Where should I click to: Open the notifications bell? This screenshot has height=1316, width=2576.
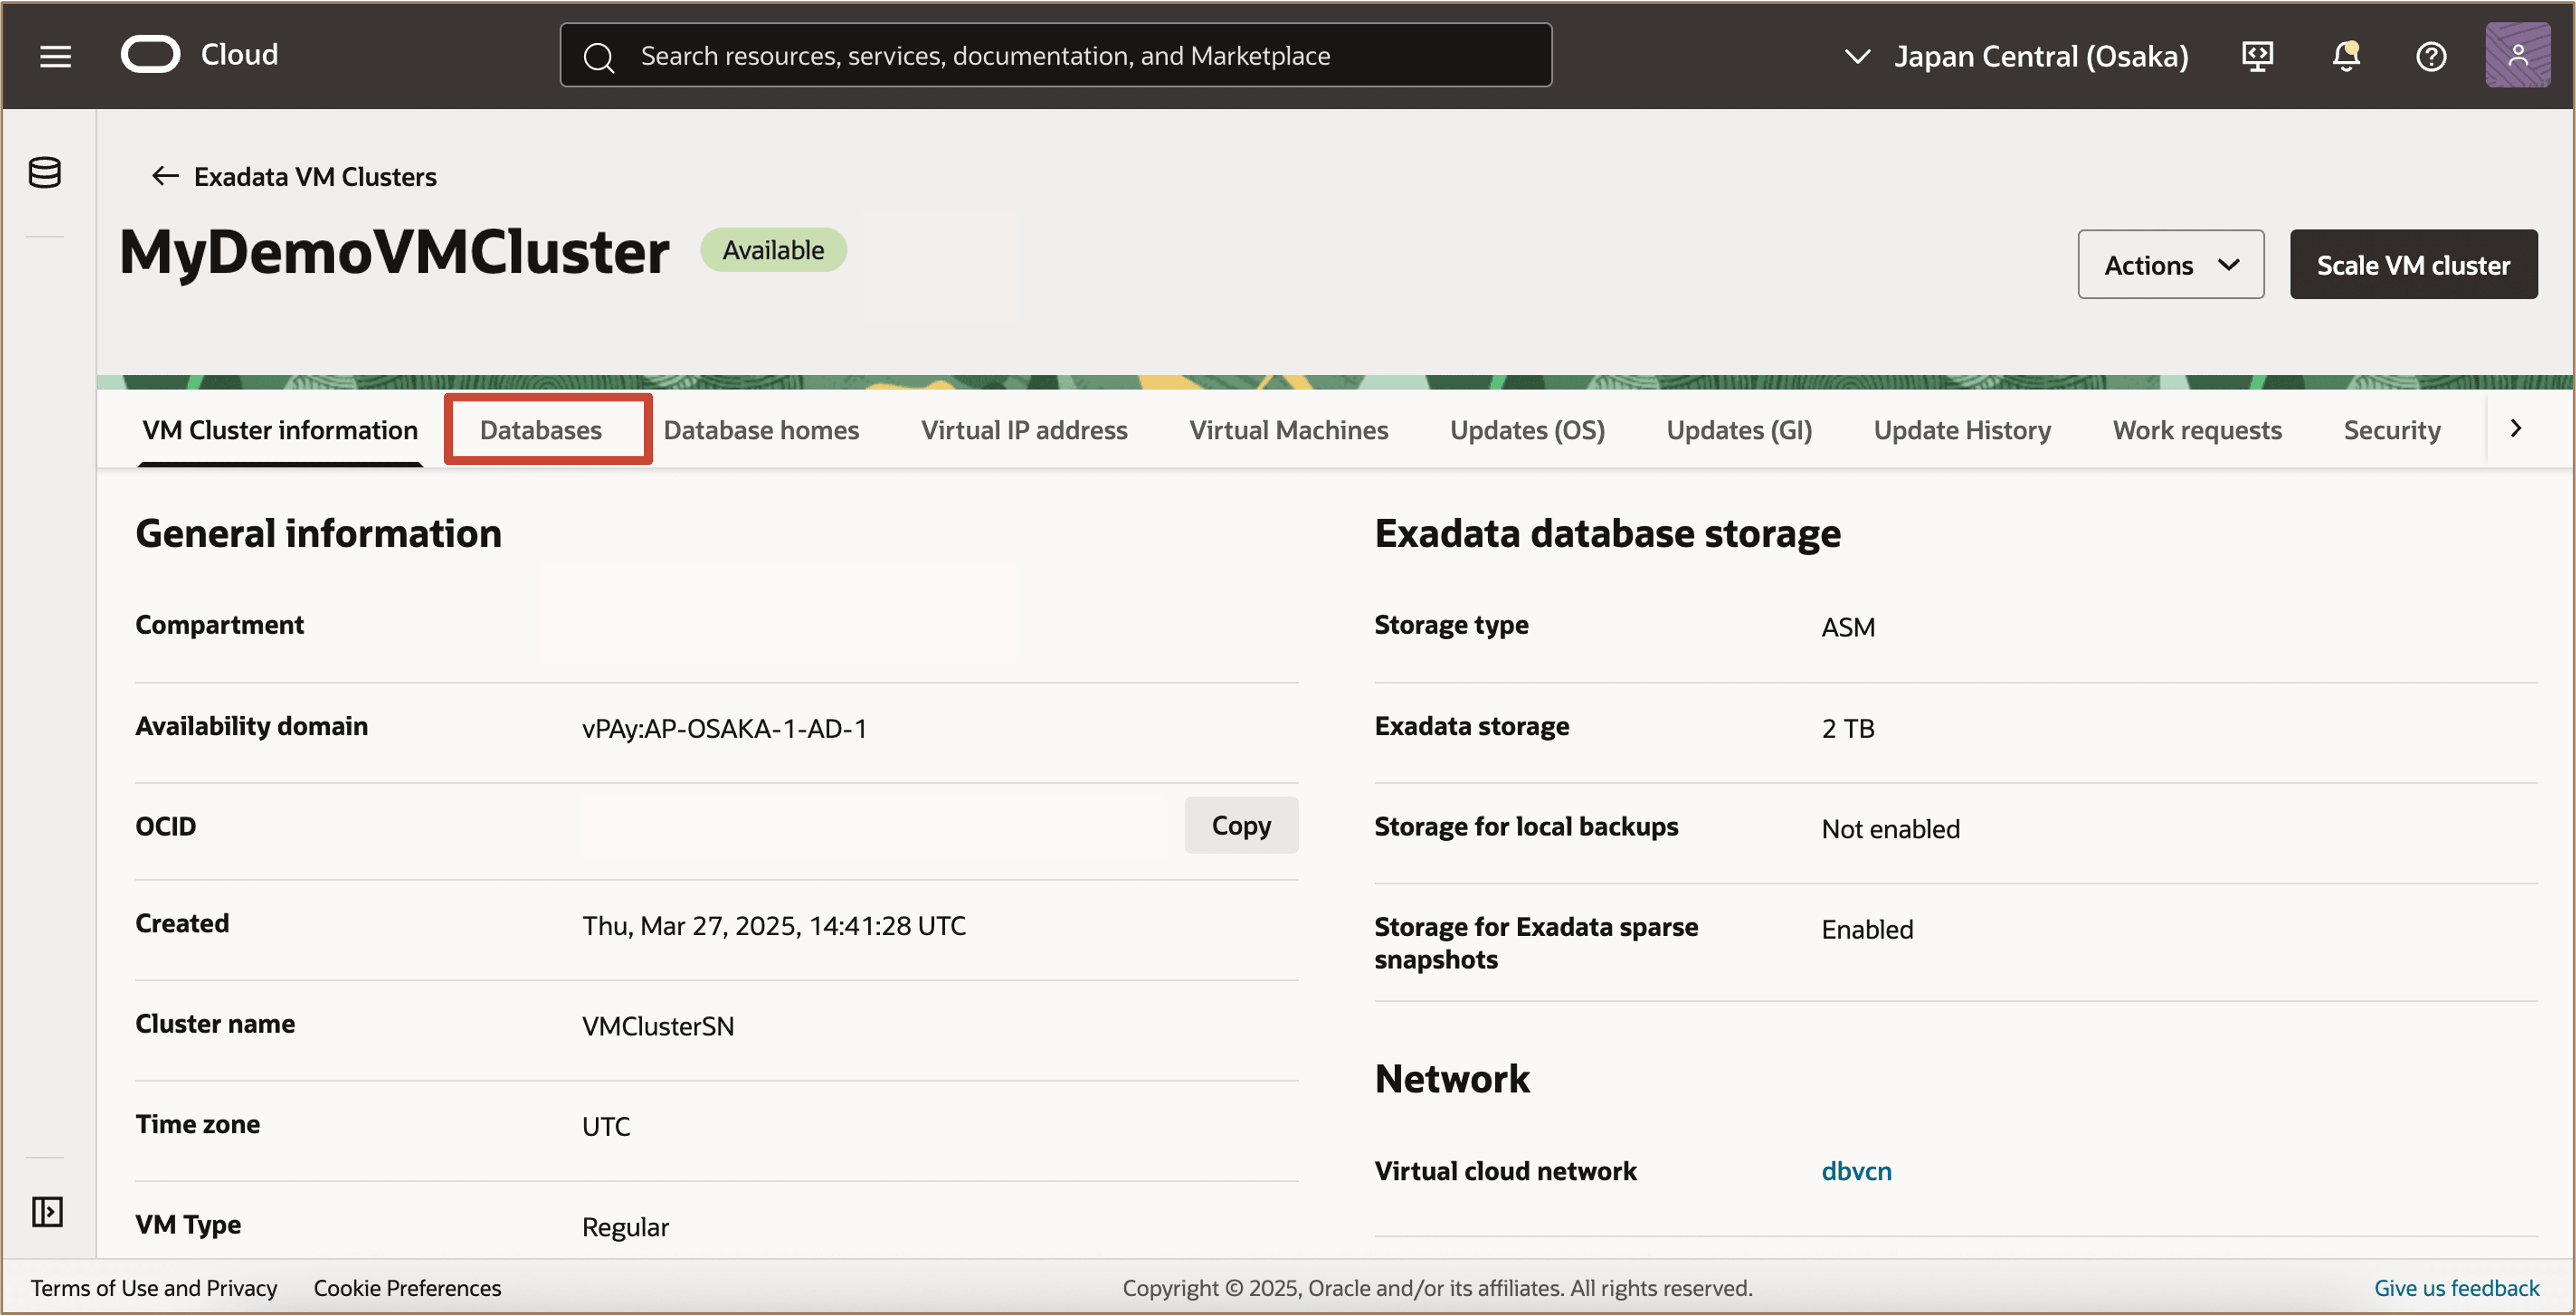point(2345,56)
